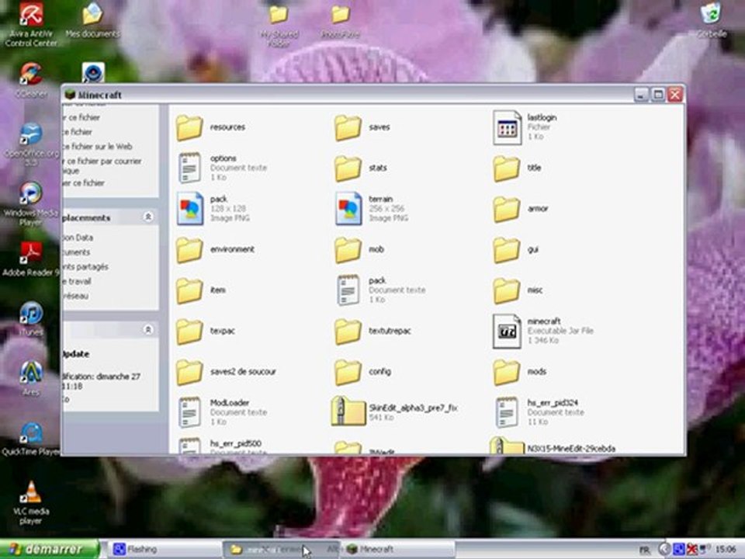Click the taskbar clock showing 15:06
The height and width of the screenshot is (559, 745).
tap(725, 550)
